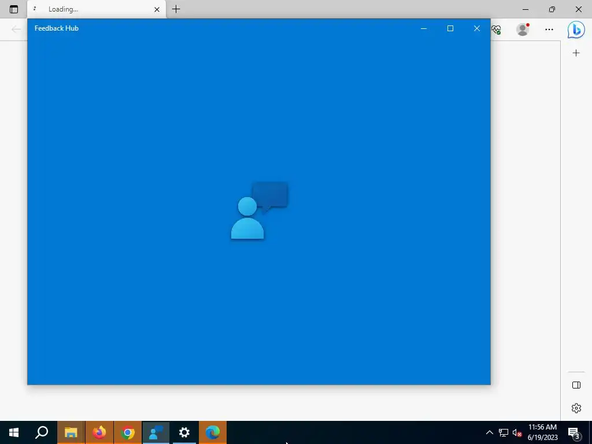Restore down the Edge browser window
This screenshot has height=444, width=592.
pos(552,9)
